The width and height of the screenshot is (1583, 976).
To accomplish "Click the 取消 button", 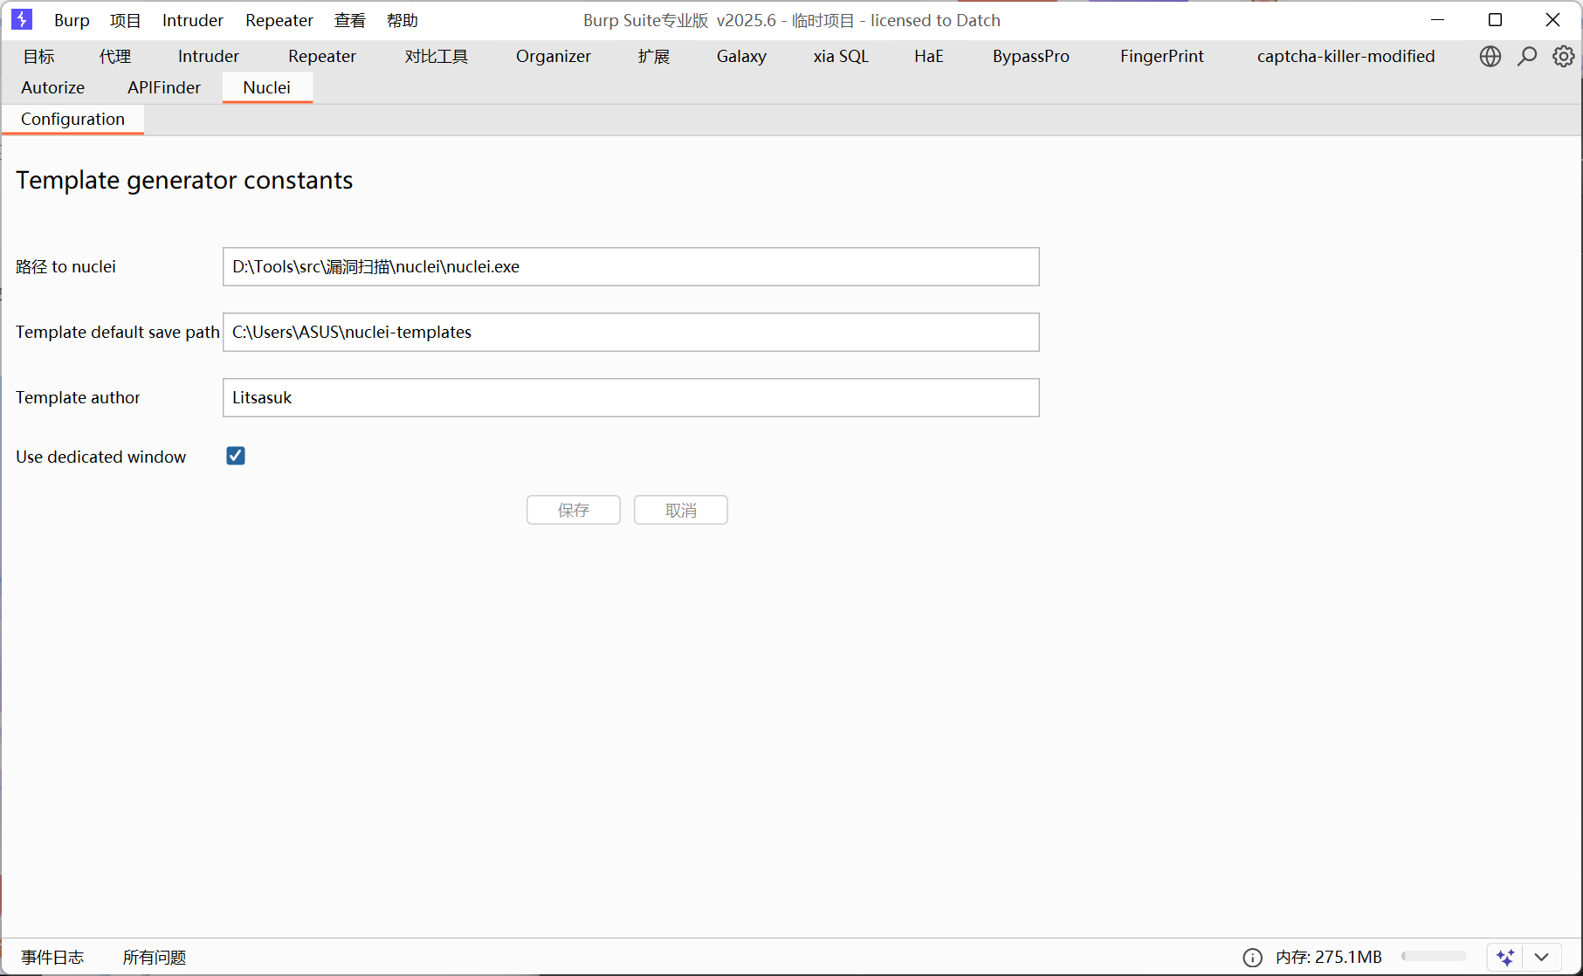I will click(x=681, y=510).
